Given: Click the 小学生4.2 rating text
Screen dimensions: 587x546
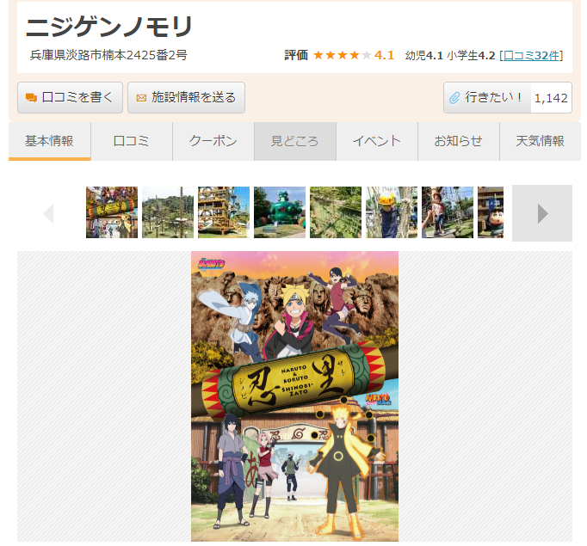Looking at the screenshot, I should [x=471, y=55].
